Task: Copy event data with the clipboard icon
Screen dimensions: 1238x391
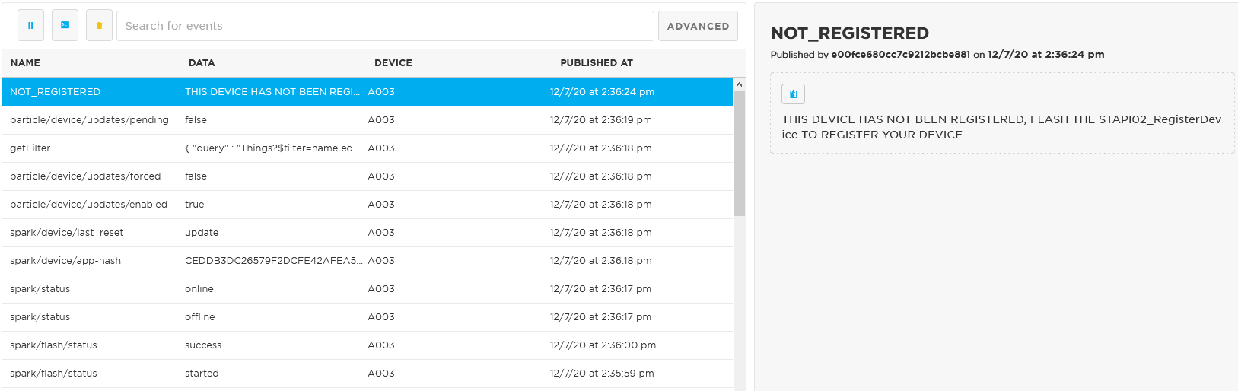Action: (793, 94)
